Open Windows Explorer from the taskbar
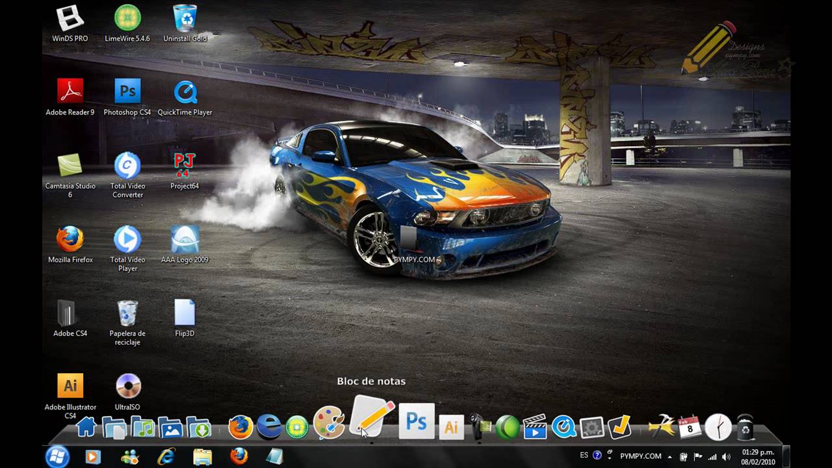Screen dimensions: 832x468 [202, 457]
